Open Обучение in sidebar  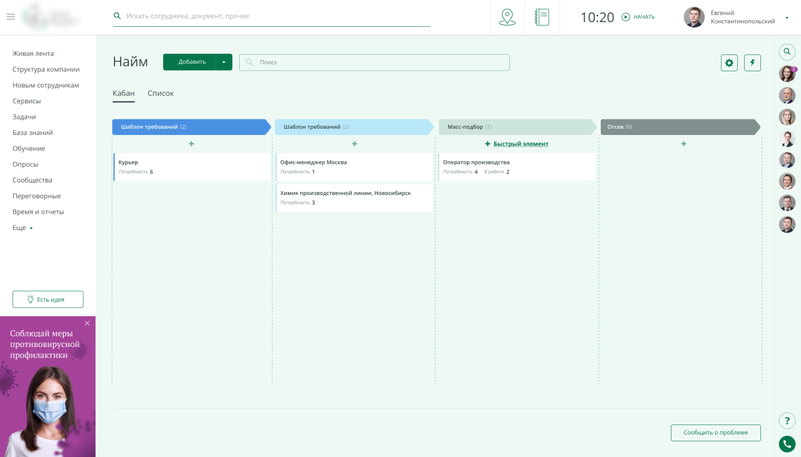29,148
